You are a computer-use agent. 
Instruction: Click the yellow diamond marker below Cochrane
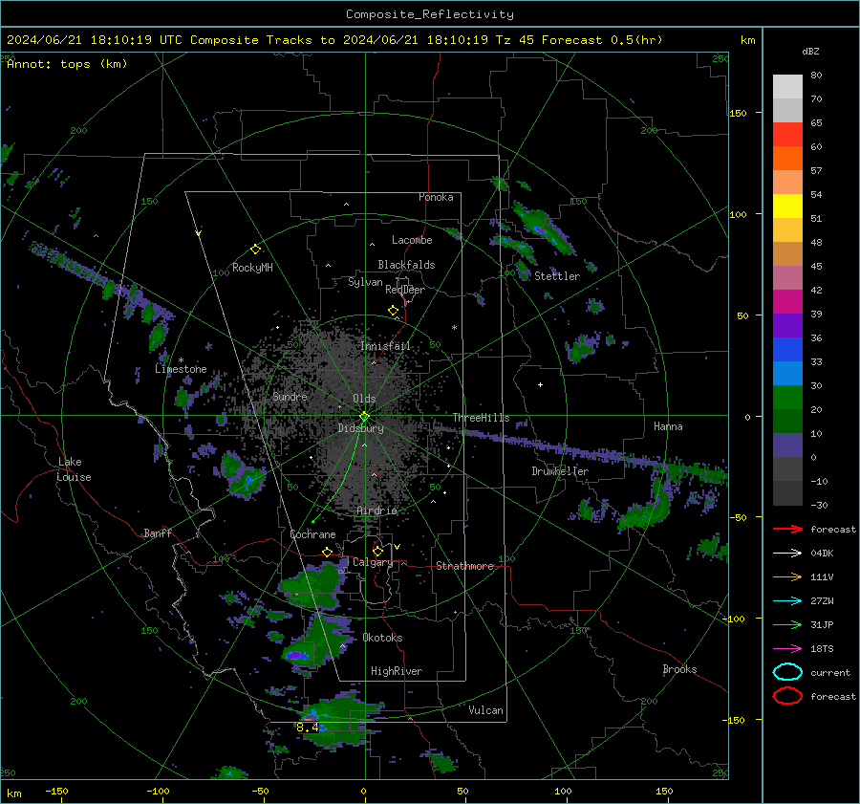coord(327,552)
